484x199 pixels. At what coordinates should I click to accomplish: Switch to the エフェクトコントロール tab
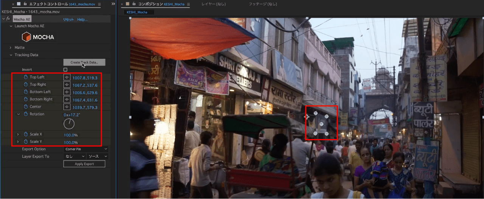[49, 4]
